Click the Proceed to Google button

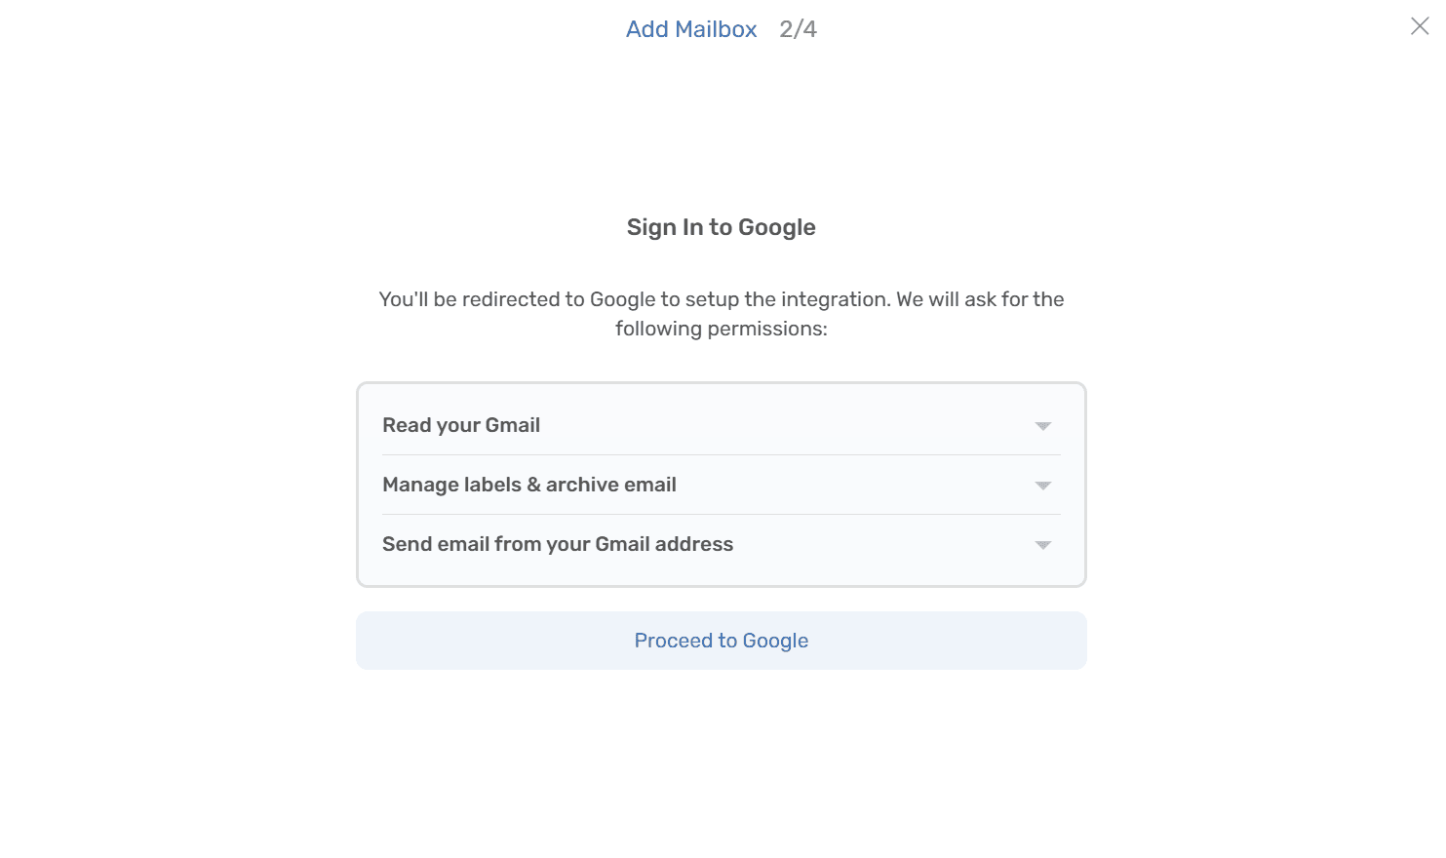coord(721,641)
